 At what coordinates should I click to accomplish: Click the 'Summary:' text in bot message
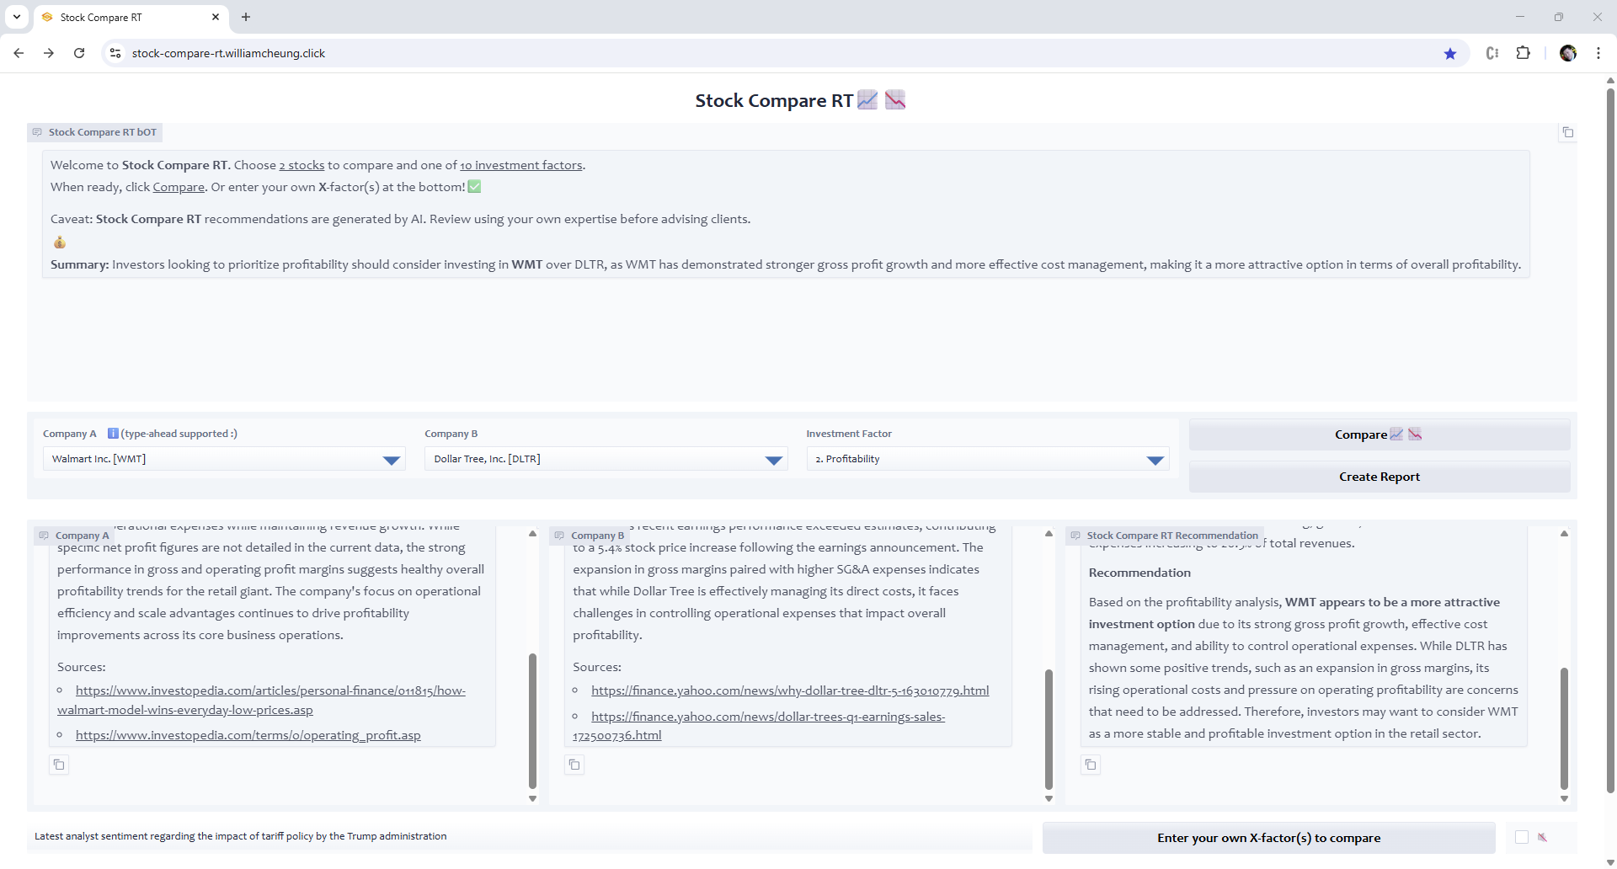[80, 264]
